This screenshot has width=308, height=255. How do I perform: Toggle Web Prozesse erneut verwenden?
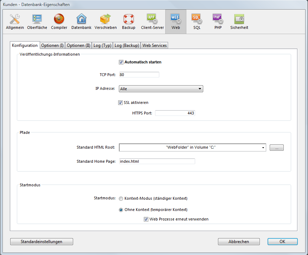click(146, 219)
